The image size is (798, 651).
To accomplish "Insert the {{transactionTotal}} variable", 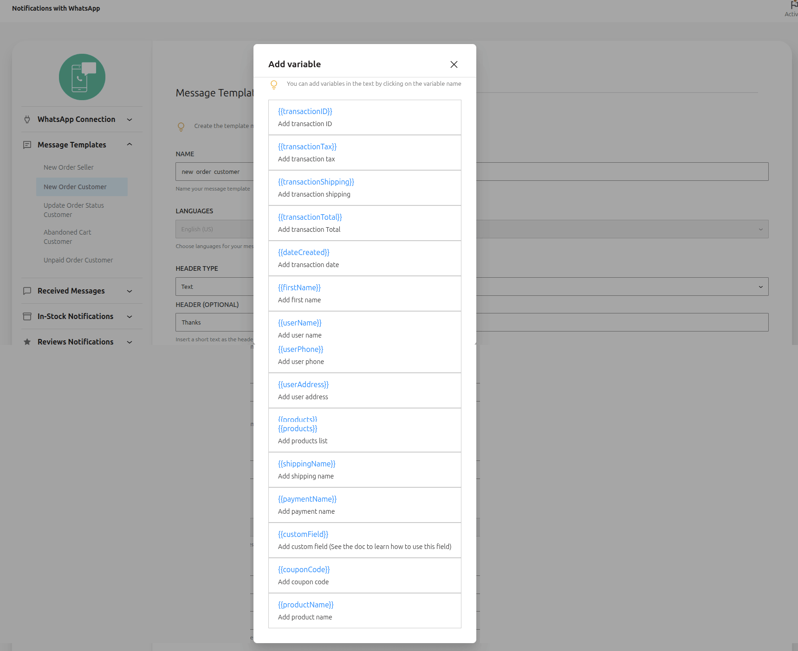I will tap(310, 217).
